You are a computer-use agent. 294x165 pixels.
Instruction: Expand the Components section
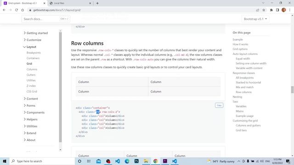pyautogui.click(x=34, y=112)
